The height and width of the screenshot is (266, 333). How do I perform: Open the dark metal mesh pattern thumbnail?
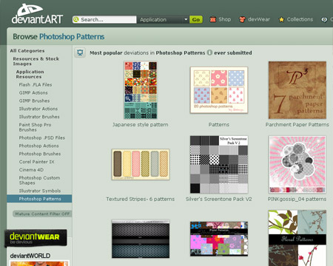tap(141, 239)
